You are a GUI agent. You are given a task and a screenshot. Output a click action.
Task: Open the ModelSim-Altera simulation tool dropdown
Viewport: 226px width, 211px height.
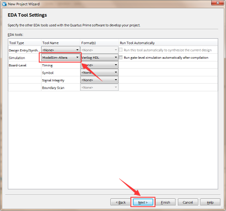tap(60, 58)
